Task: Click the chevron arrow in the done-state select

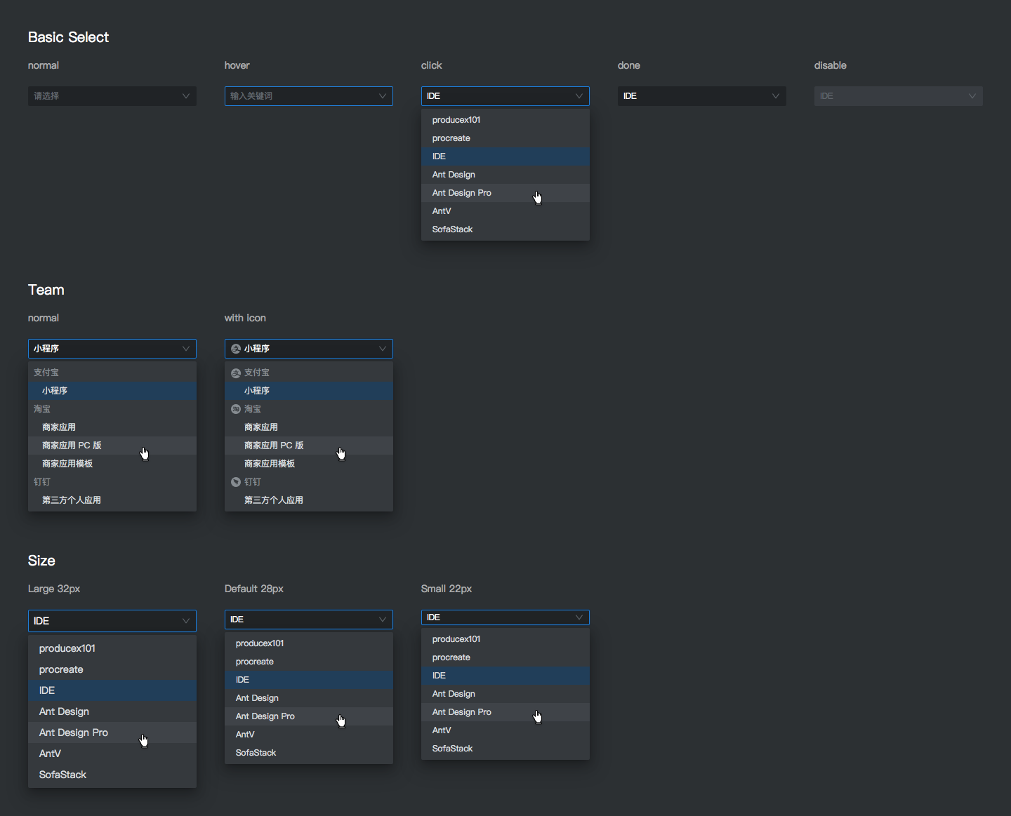Action: pyautogui.click(x=776, y=96)
